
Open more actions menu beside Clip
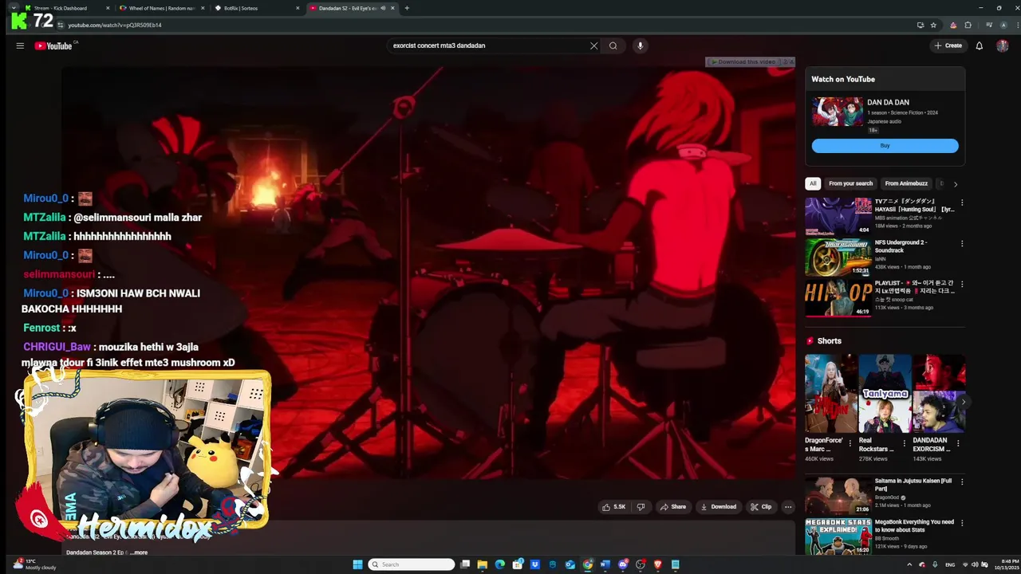[788, 507]
